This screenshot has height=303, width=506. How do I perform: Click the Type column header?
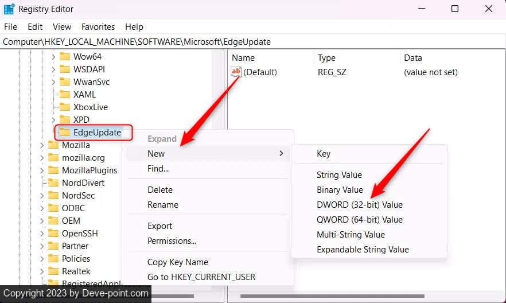327,58
